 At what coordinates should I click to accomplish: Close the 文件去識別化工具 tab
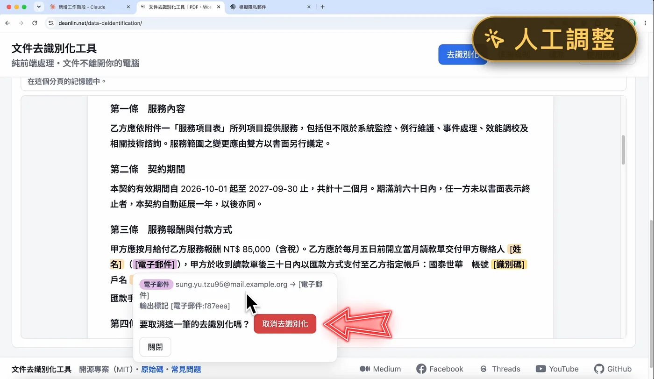pyautogui.click(x=219, y=7)
